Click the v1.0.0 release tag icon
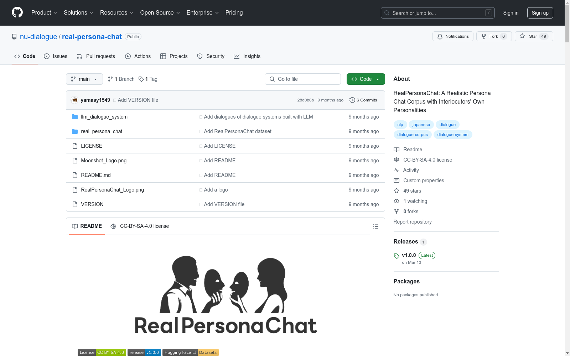570x356 pixels. click(397, 256)
